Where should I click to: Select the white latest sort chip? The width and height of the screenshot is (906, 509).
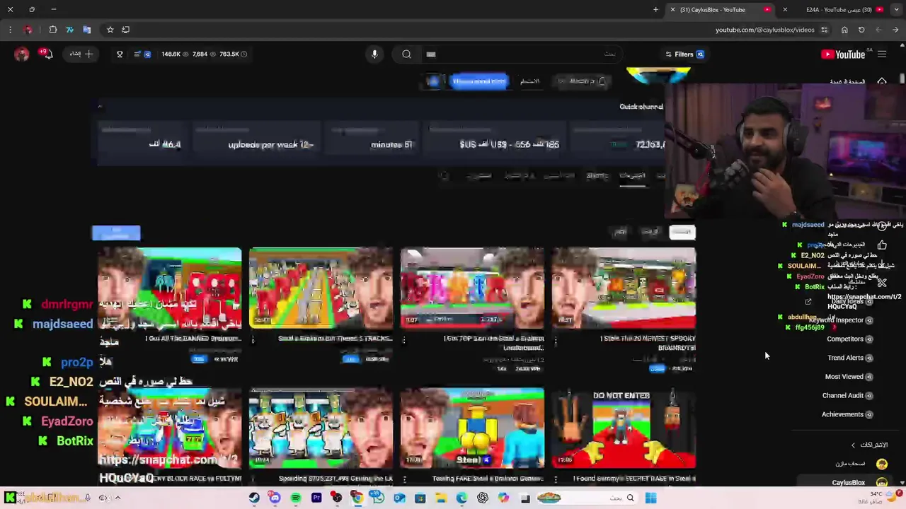point(682,232)
